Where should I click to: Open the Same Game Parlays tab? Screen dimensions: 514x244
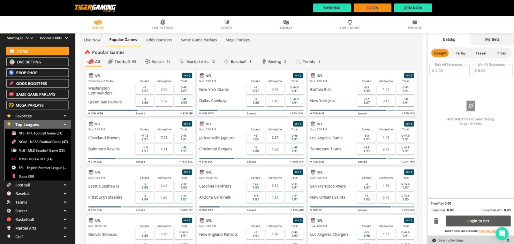[x=199, y=40]
